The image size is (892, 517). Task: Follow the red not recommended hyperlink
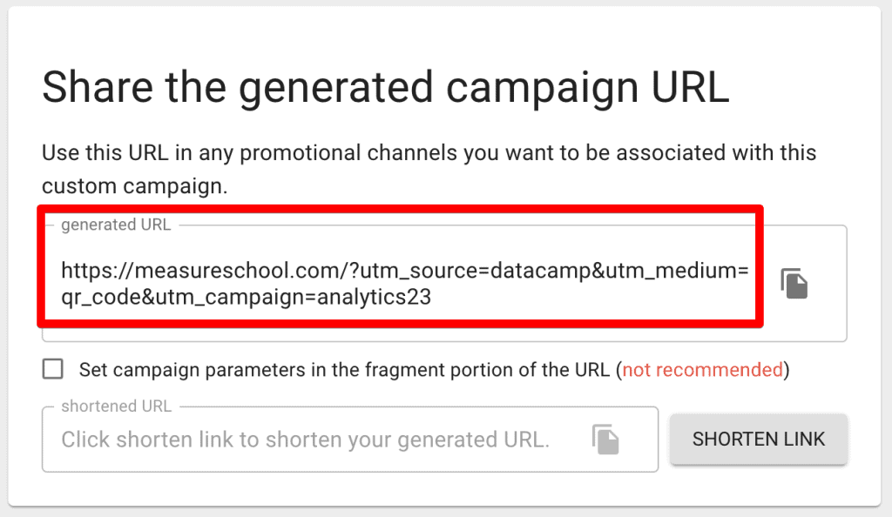click(703, 369)
